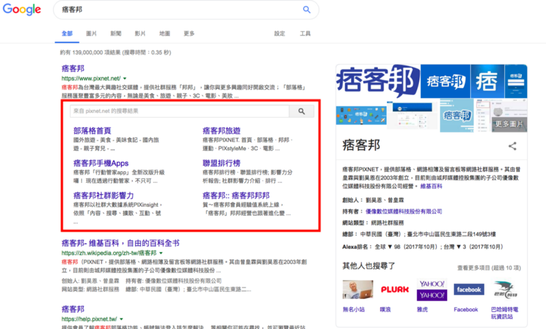Open the 工具 menu
This screenshot has height=329, width=546.
click(x=305, y=33)
